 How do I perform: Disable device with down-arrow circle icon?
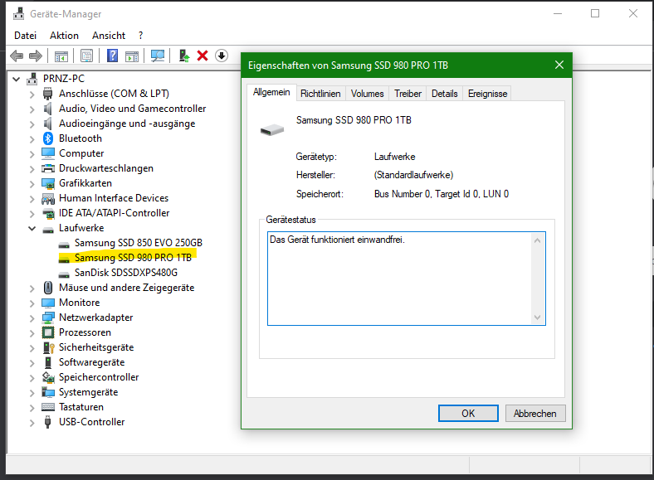pos(222,56)
